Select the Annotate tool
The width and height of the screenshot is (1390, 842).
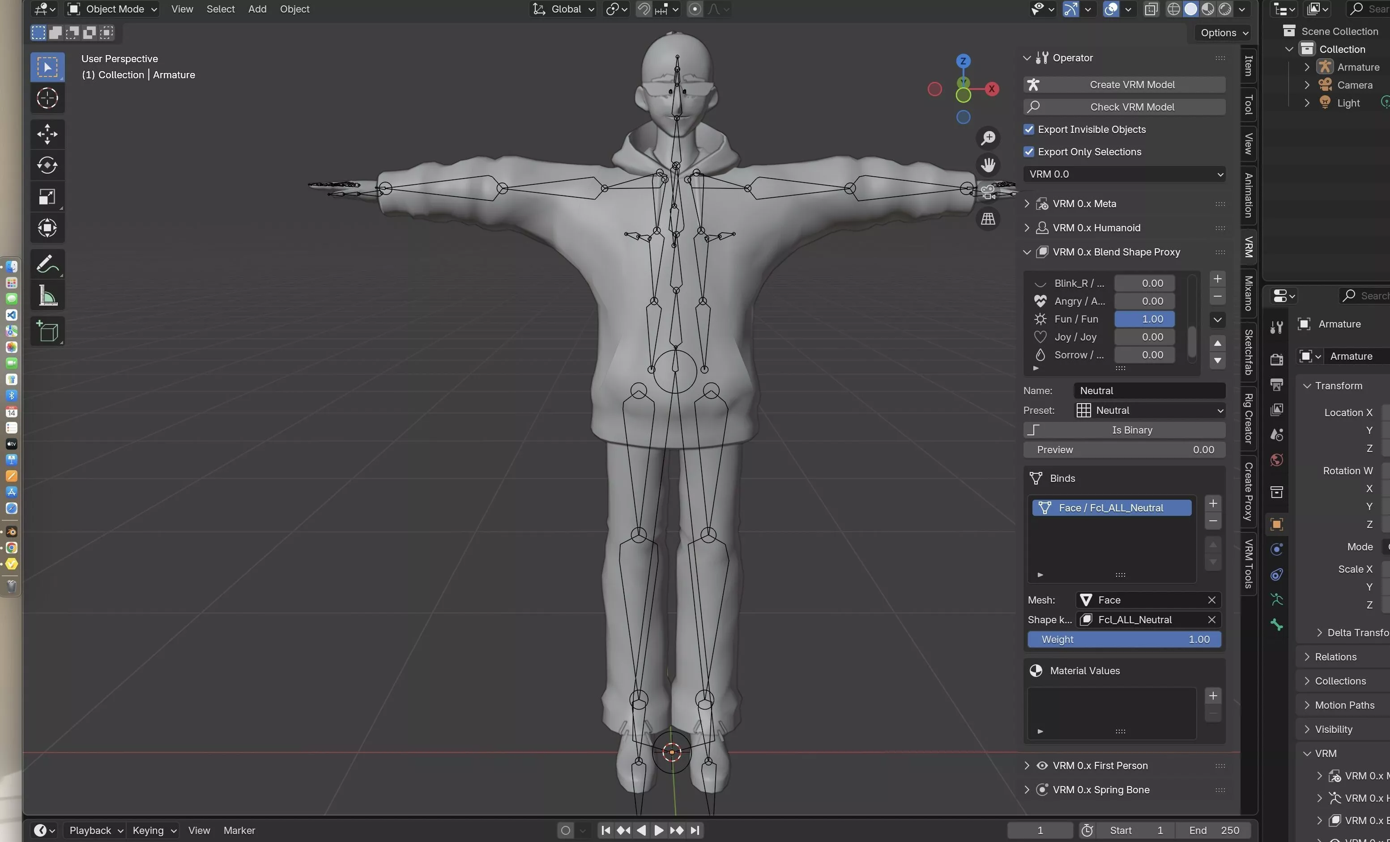[47, 264]
